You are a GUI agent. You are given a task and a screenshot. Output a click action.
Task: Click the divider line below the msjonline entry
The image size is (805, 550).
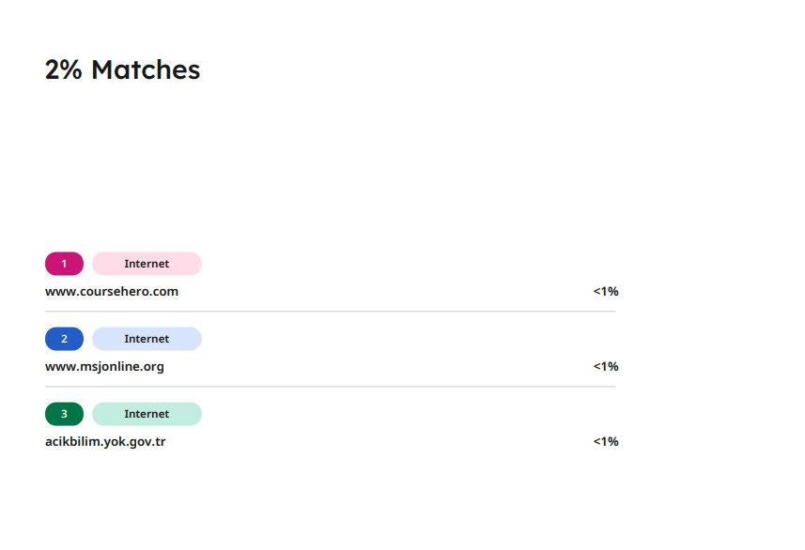pyautogui.click(x=330, y=387)
